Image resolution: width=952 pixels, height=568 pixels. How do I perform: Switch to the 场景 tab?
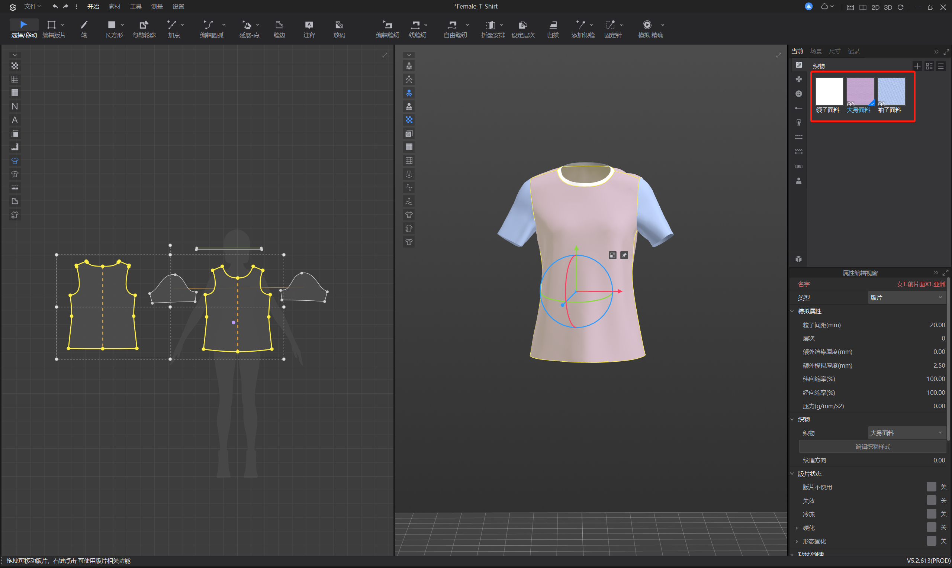tap(816, 51)
